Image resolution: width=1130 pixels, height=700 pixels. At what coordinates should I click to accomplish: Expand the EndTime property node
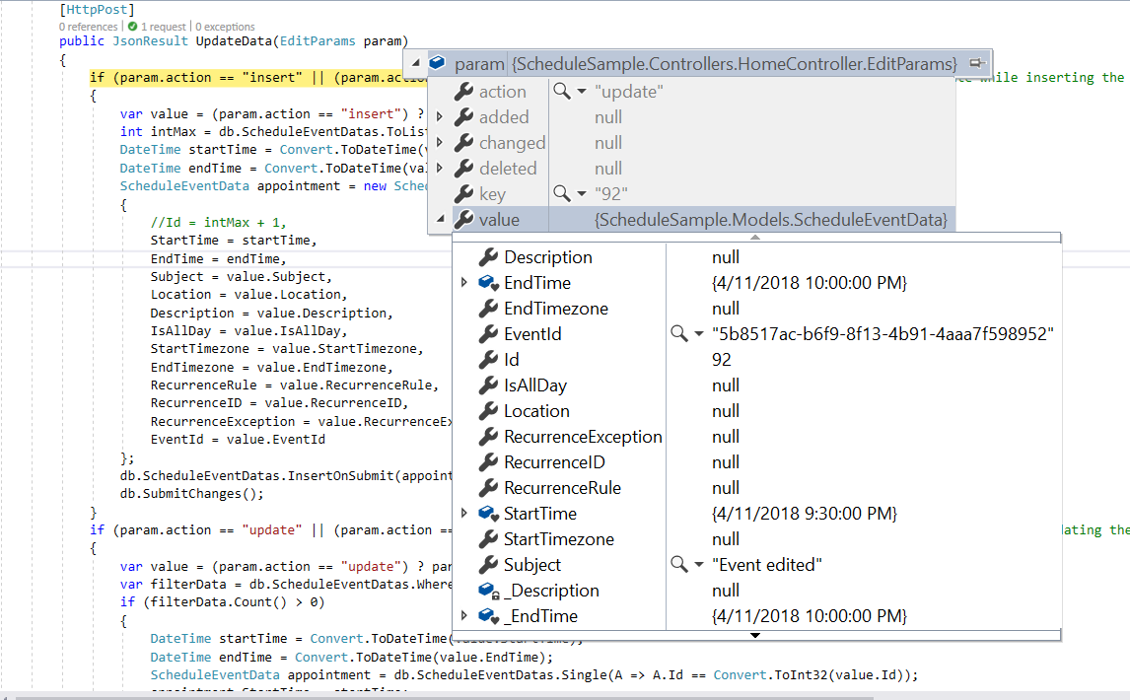click(x=464, y=283)
